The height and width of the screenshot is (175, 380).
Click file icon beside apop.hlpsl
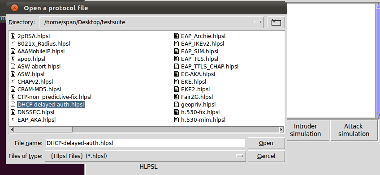click(13, 59)
